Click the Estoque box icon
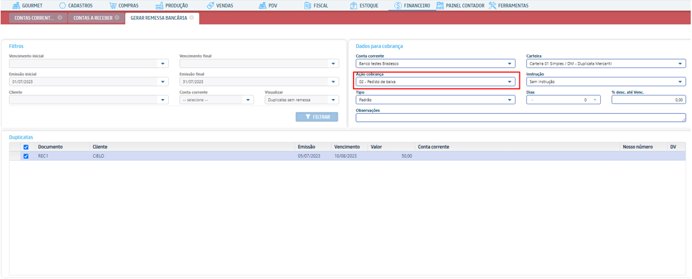The height and width of the screenshot is (279, 692). [354, 6]
